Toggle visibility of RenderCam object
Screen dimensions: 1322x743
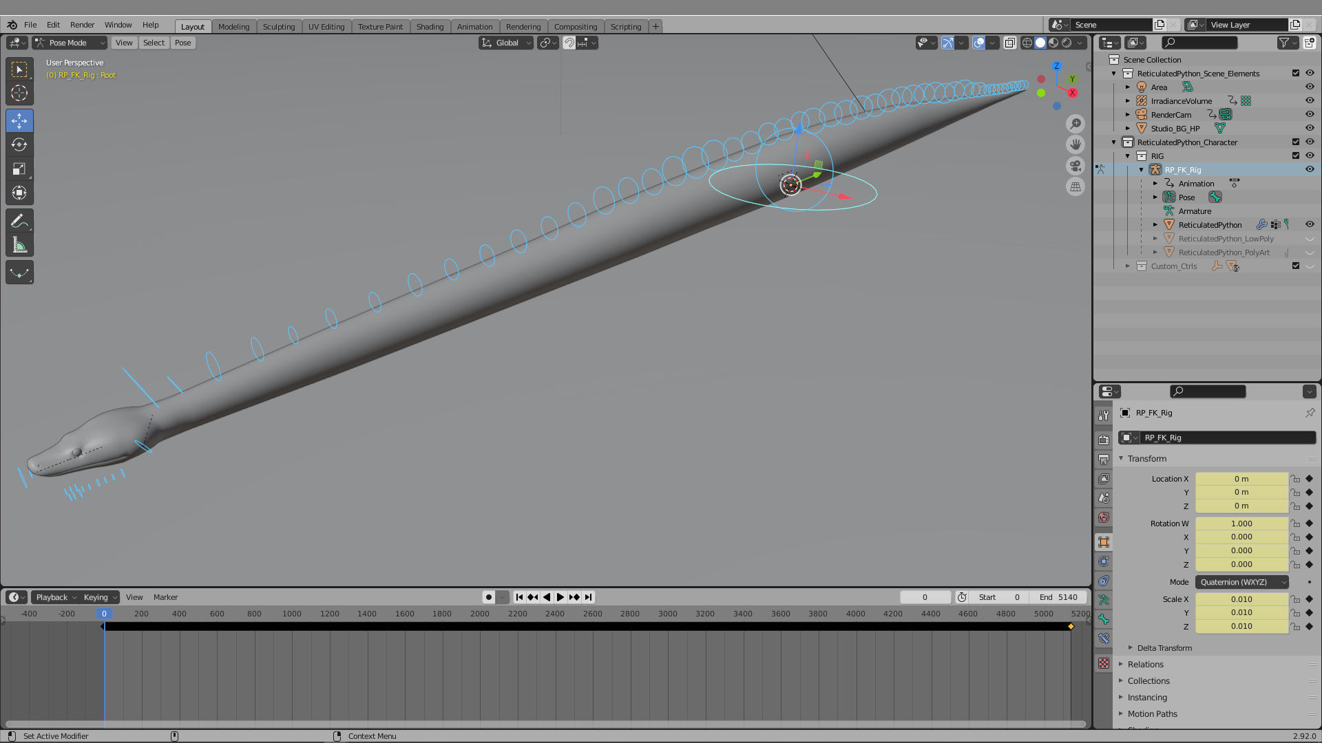tap(1310, 114)
